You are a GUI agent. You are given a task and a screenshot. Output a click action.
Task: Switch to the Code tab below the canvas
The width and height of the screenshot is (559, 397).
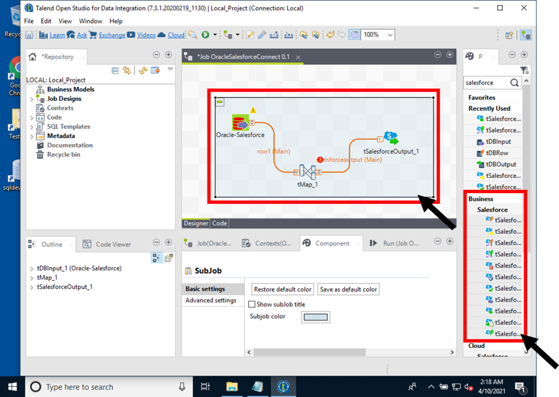(219, 223)
